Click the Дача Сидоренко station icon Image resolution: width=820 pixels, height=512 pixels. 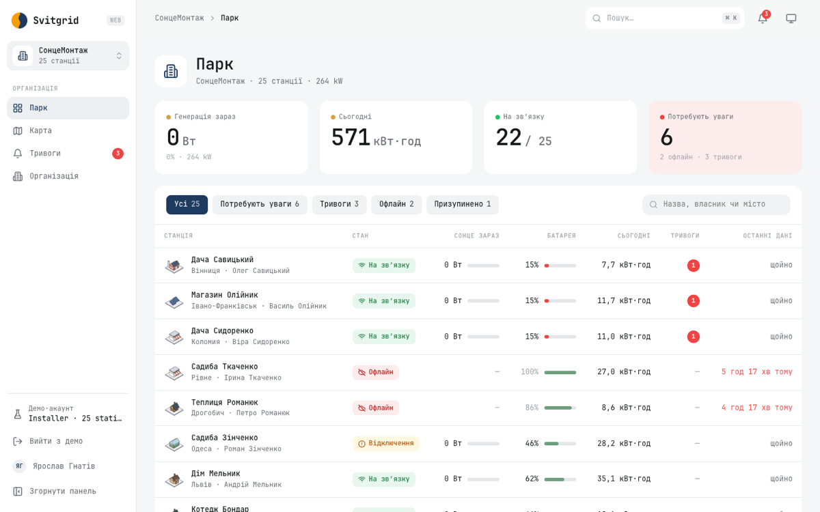[x=174, y=337]
